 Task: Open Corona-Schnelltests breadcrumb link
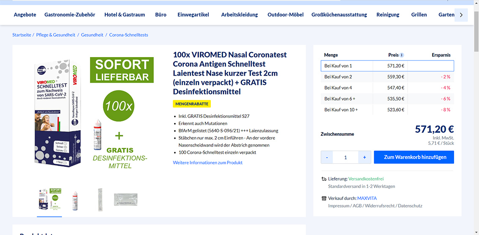click(128, 35)
